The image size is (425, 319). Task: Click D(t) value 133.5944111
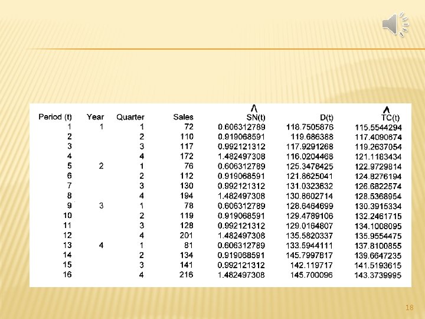[310, 246]
